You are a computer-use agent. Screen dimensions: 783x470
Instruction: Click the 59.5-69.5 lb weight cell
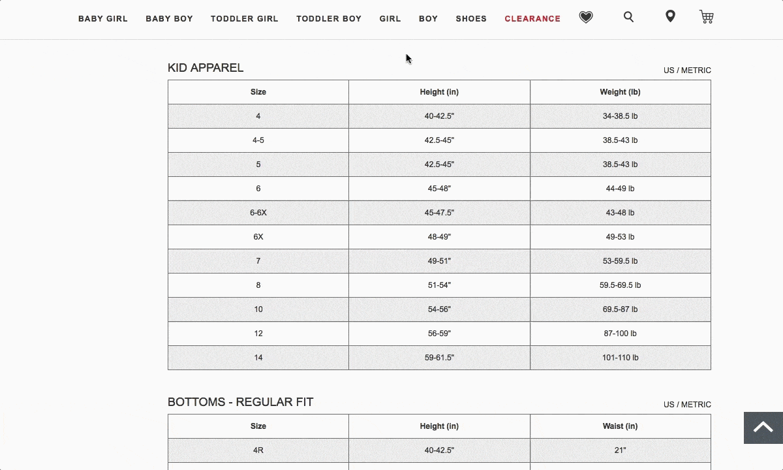click(x=620, y=285)
